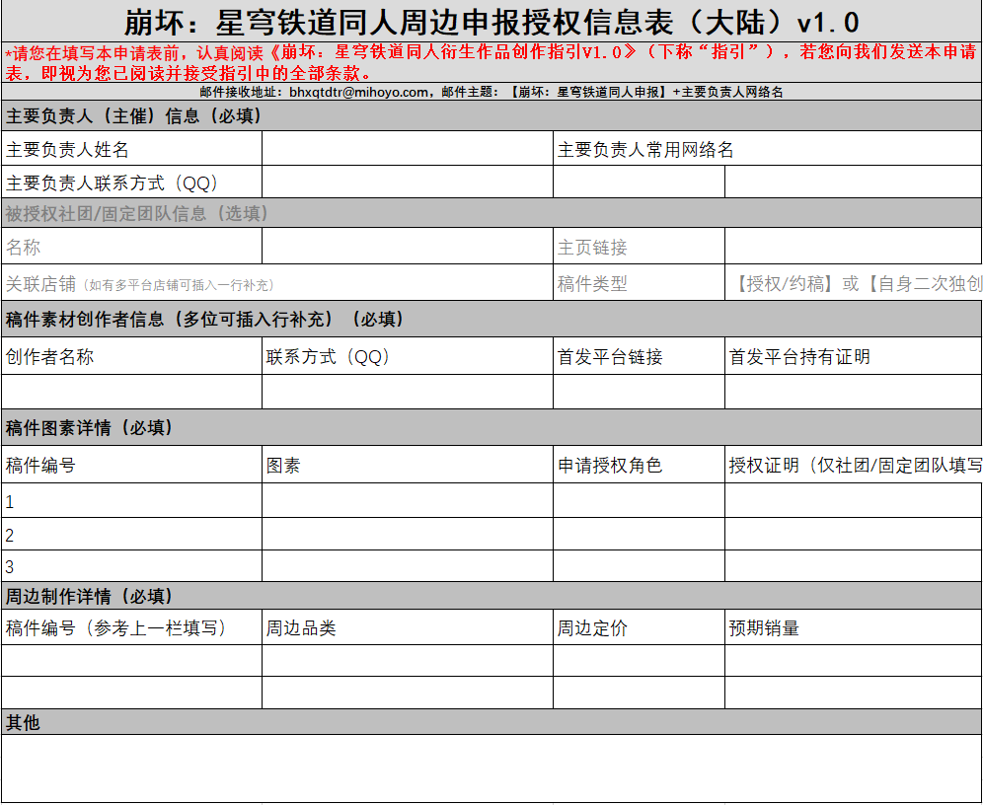Select the '周边制作详情（必填）' section header

tap(491, 595)
